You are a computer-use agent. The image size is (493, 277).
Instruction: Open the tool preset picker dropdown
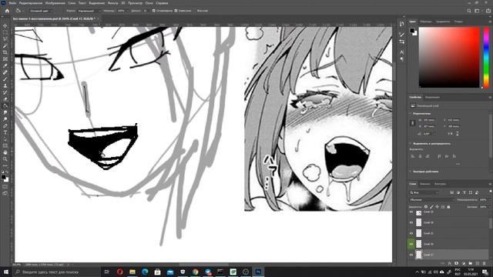tap(19, 10)
